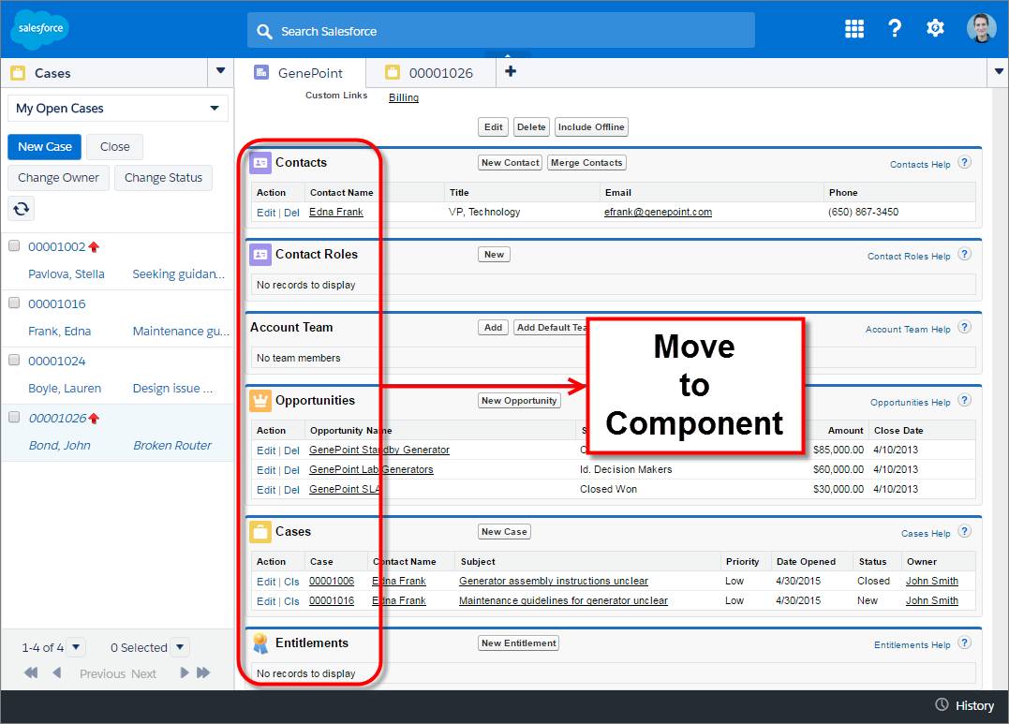Viewport: 1009px width, 724px height.
Task: Click the Cases briefcase section icon
Action: (x=260, y=532)
